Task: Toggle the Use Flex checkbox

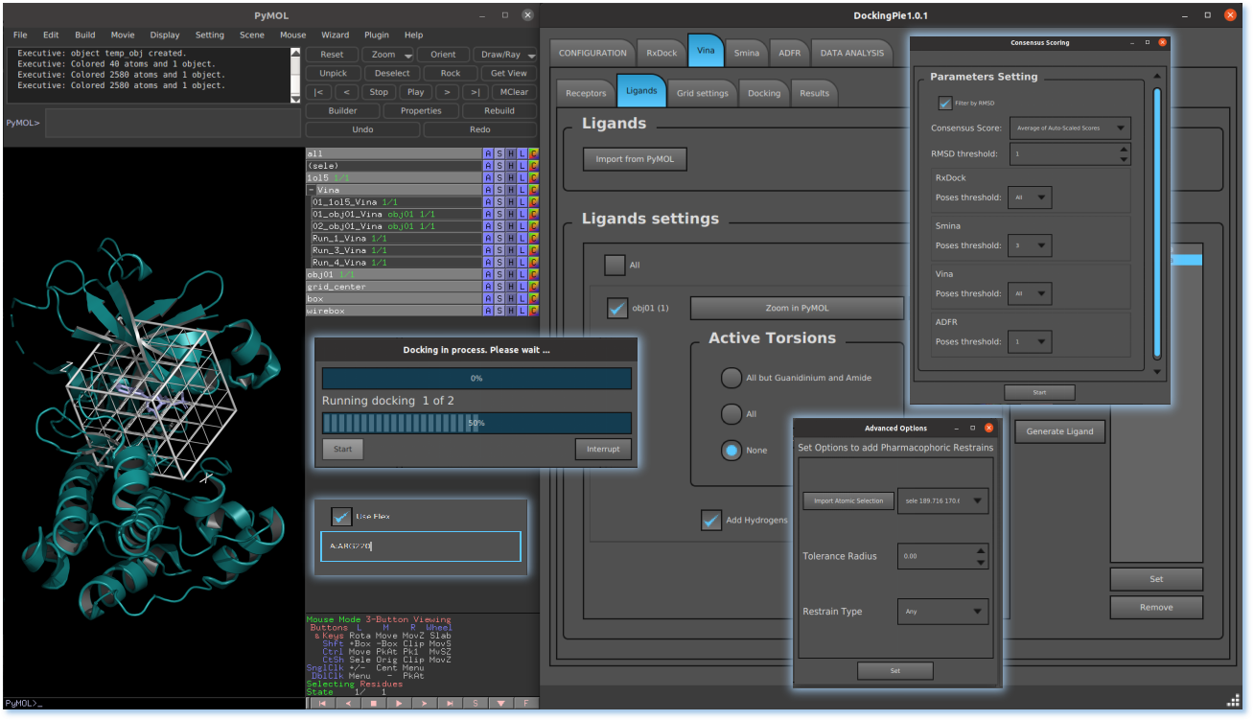Action: click(342, 517)
